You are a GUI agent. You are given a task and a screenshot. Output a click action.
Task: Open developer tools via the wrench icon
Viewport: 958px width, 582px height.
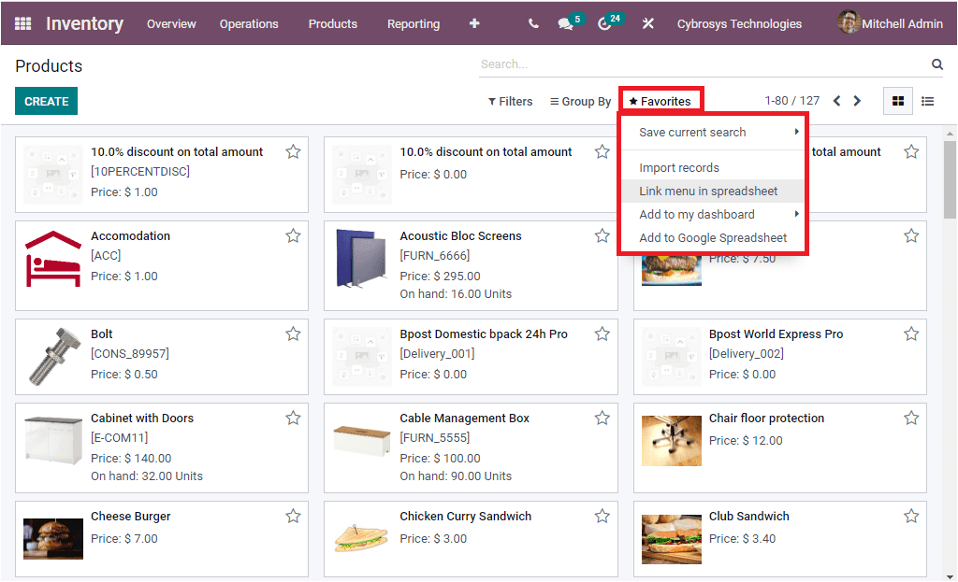[647, 23]
